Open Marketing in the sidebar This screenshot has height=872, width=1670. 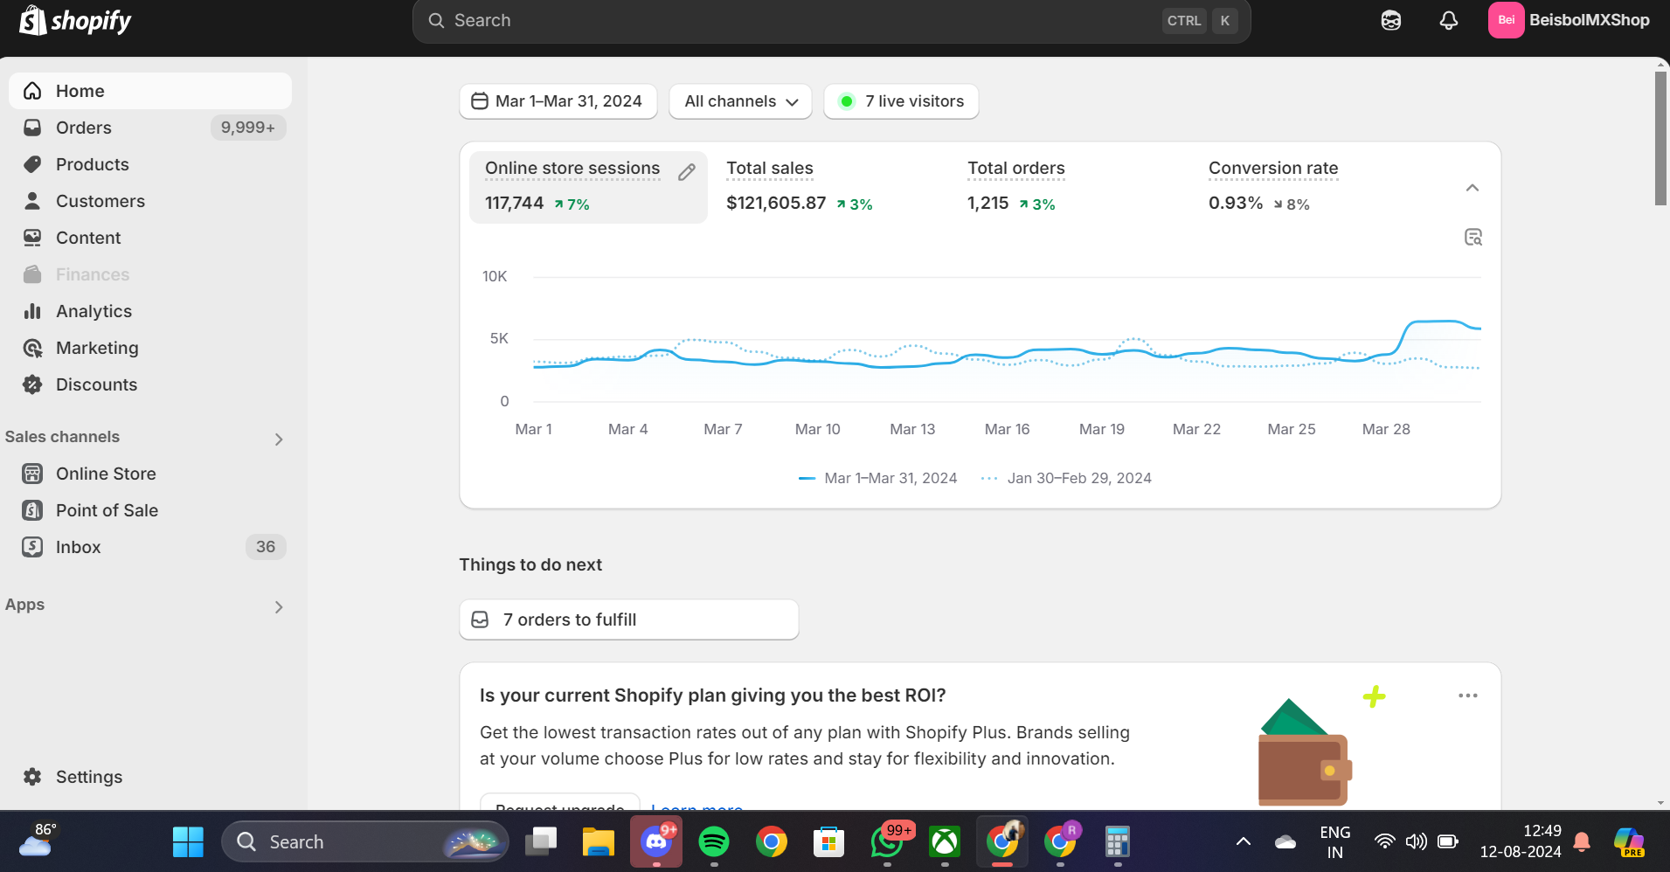(x=150, y=348)
